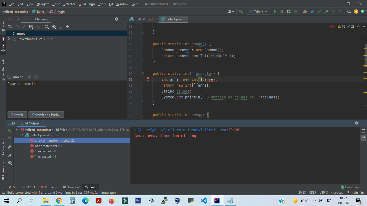Click the error bulb on line 20
The image size is (367, 206).
148,79
